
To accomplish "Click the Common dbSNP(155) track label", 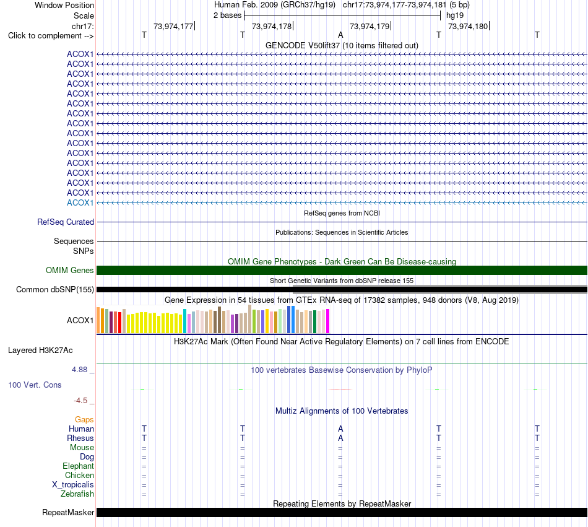I will [54, 290].
